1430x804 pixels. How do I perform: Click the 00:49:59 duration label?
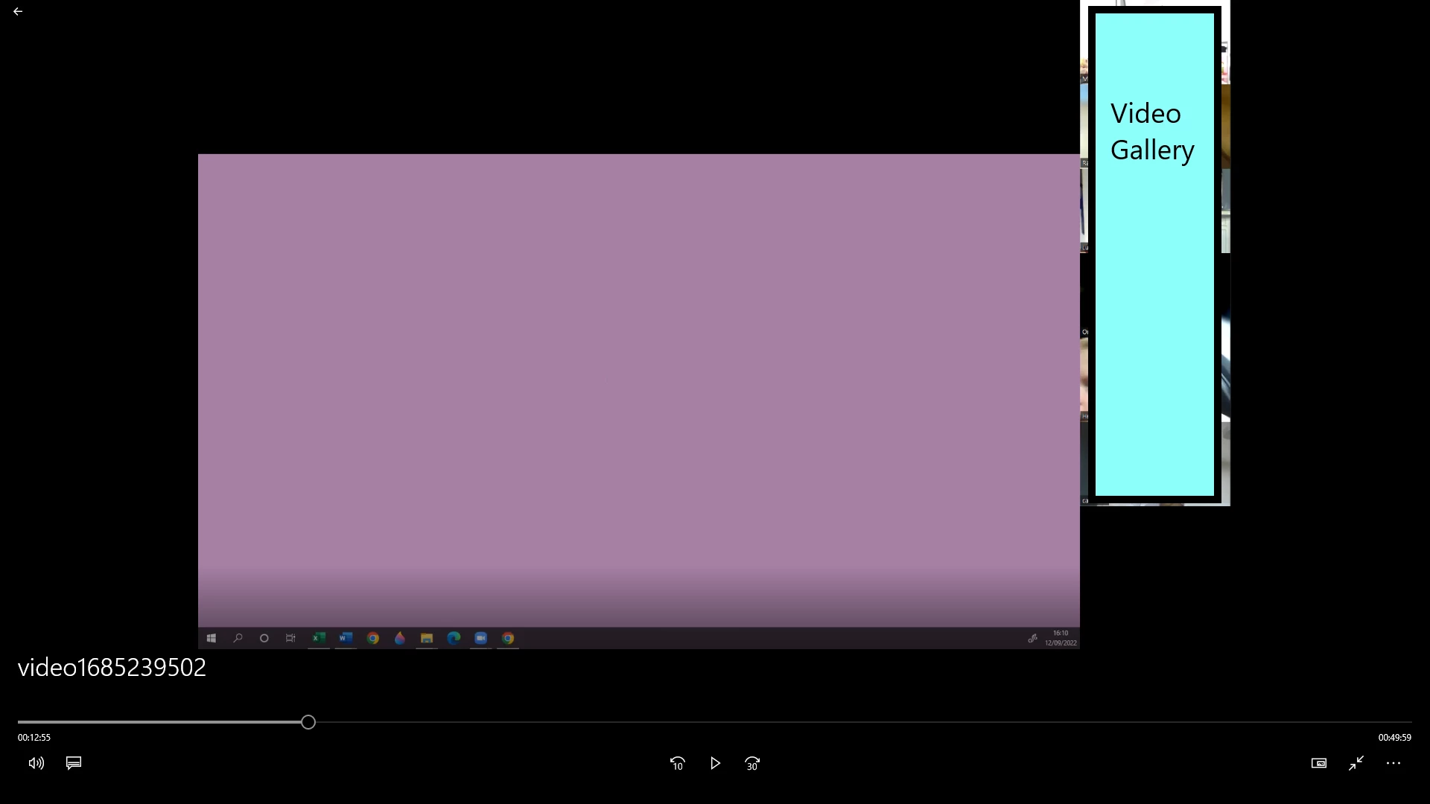coord(1394,738)
